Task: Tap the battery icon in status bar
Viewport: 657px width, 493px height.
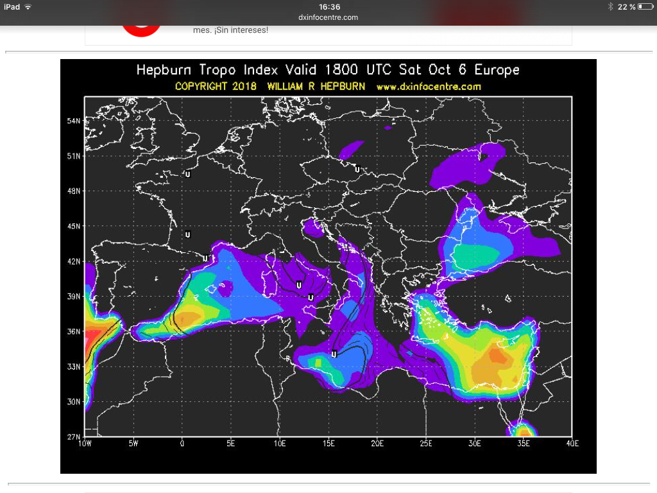Action: pos(645,6)
